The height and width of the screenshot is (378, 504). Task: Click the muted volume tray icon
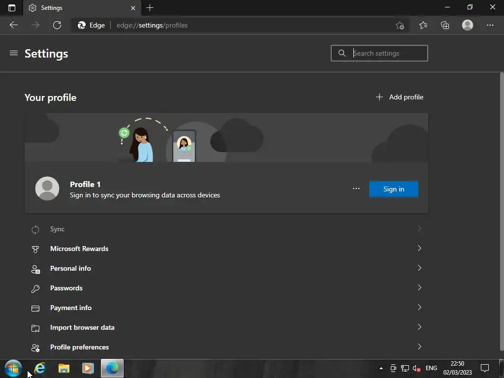[416, 368]
